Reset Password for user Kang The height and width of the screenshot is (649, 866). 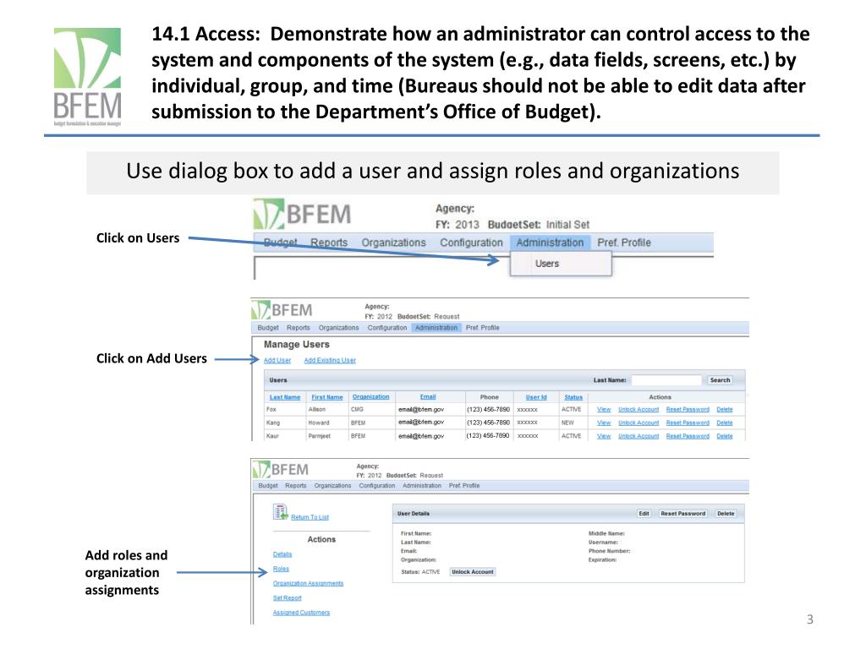(688, 423)
